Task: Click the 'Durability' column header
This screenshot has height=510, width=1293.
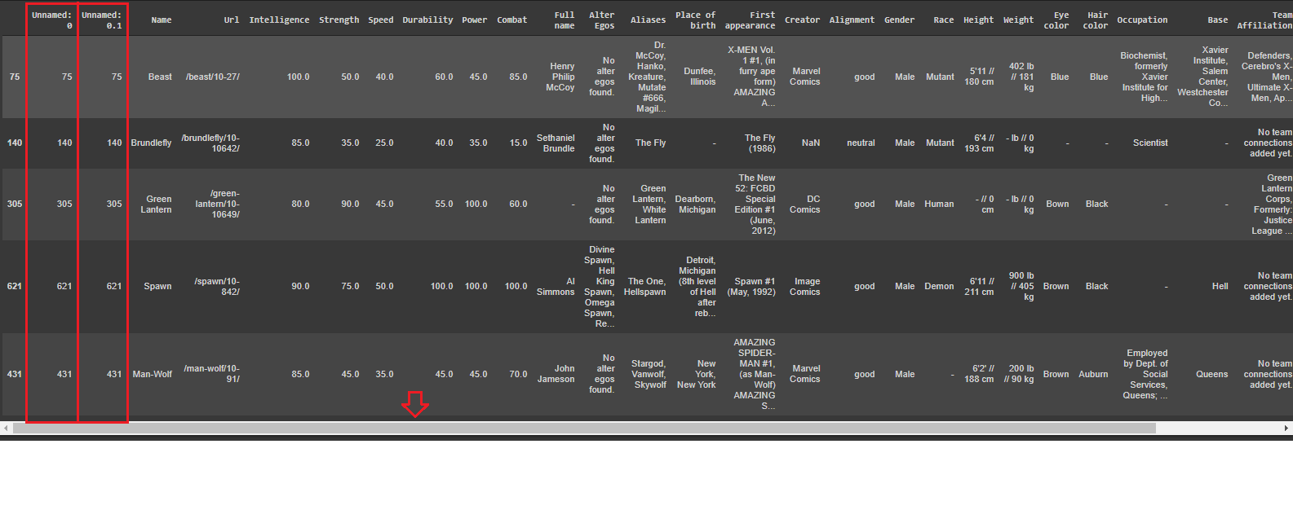Action: [427, 20]
